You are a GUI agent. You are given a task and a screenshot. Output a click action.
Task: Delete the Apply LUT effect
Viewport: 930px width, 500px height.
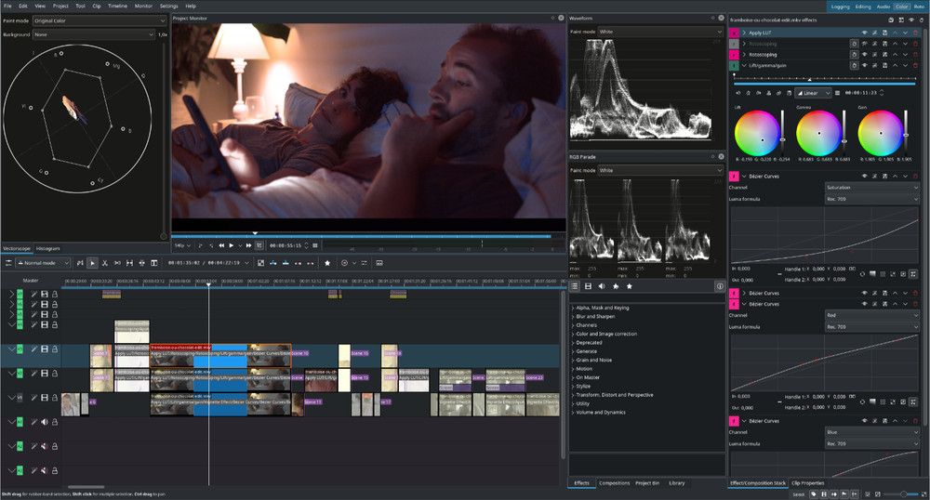915,33
